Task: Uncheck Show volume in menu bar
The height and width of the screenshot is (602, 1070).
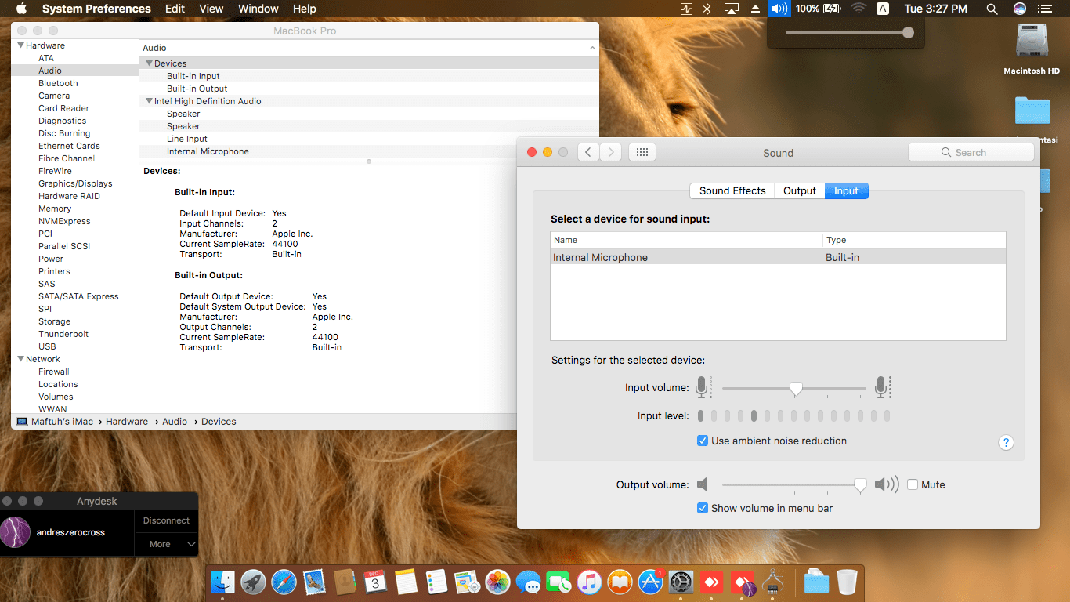Action: tap(703, 508)
